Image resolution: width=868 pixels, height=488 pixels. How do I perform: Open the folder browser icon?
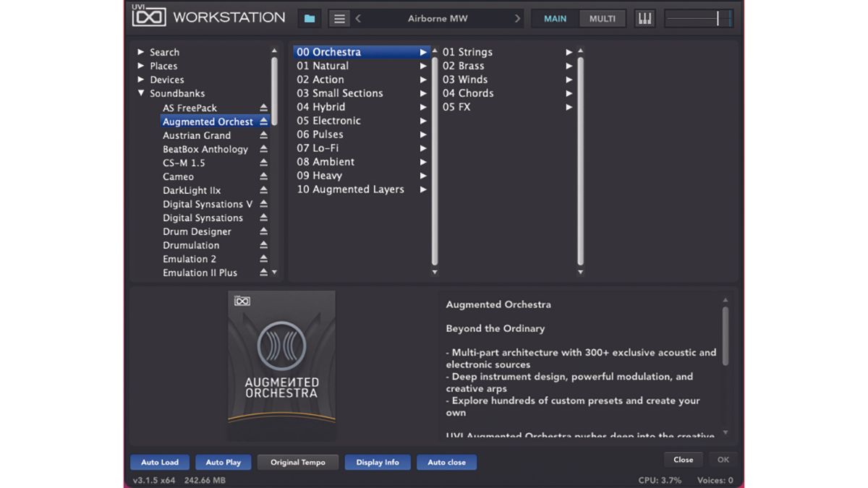310,18
